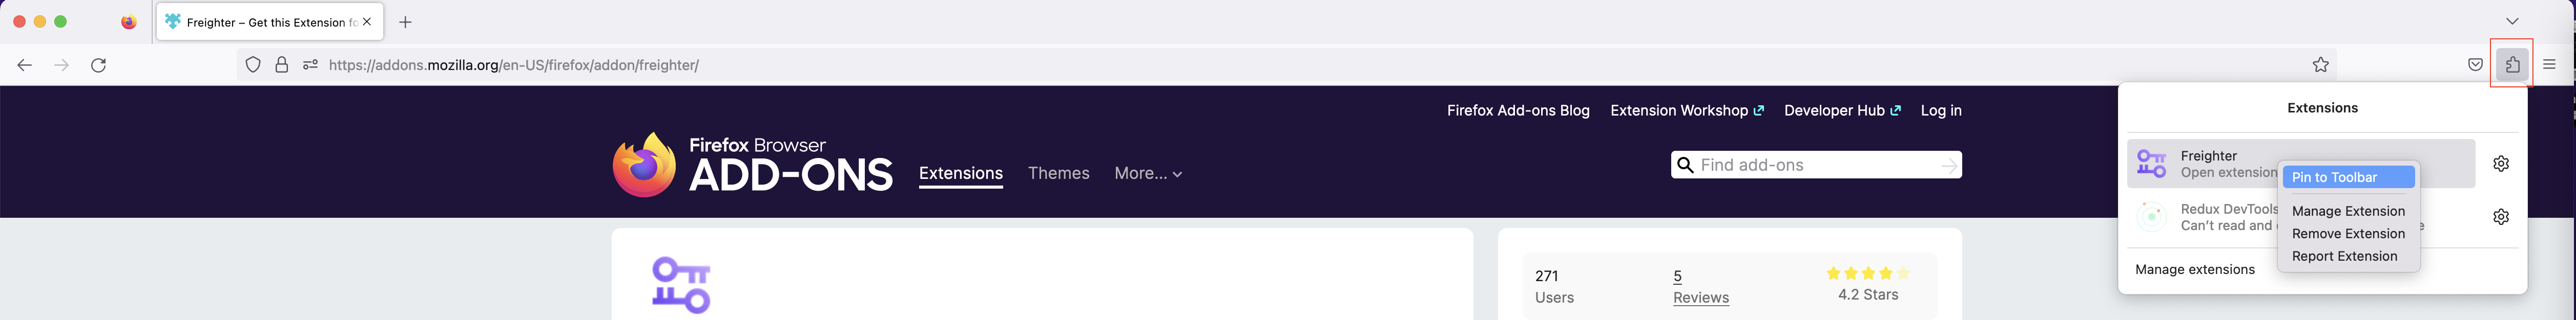2576x320 pixels.
Task: Open the 5 Reviews link
Action: coord(1700,287)
